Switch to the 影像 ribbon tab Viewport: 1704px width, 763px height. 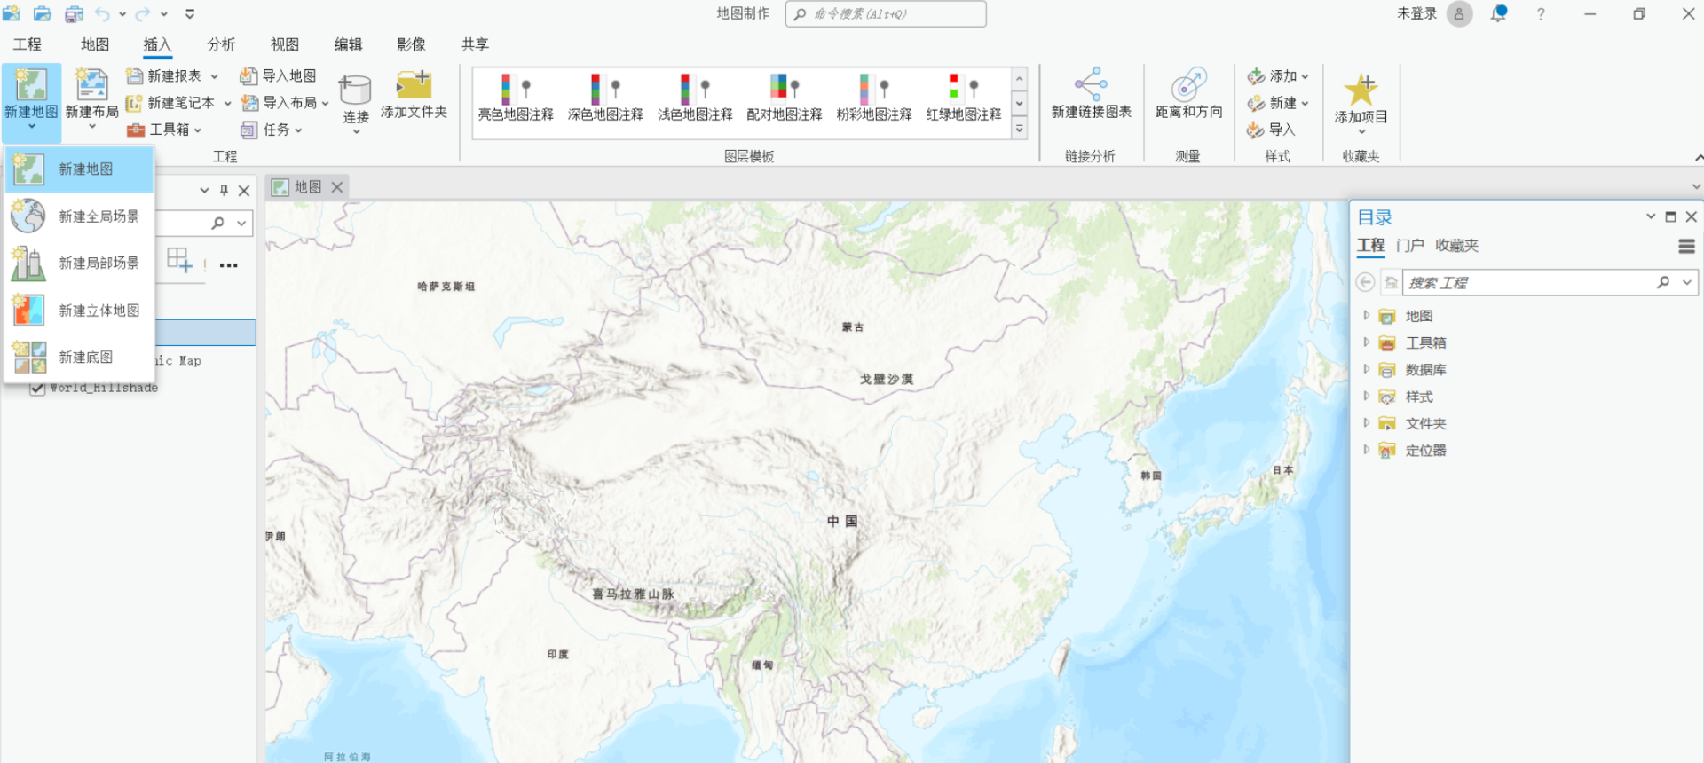tap(411, 44)
